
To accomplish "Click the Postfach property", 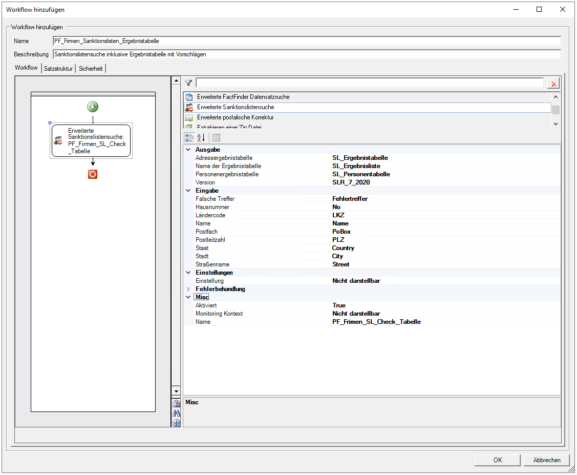I will pyautogui.click(x=206, y=232).
